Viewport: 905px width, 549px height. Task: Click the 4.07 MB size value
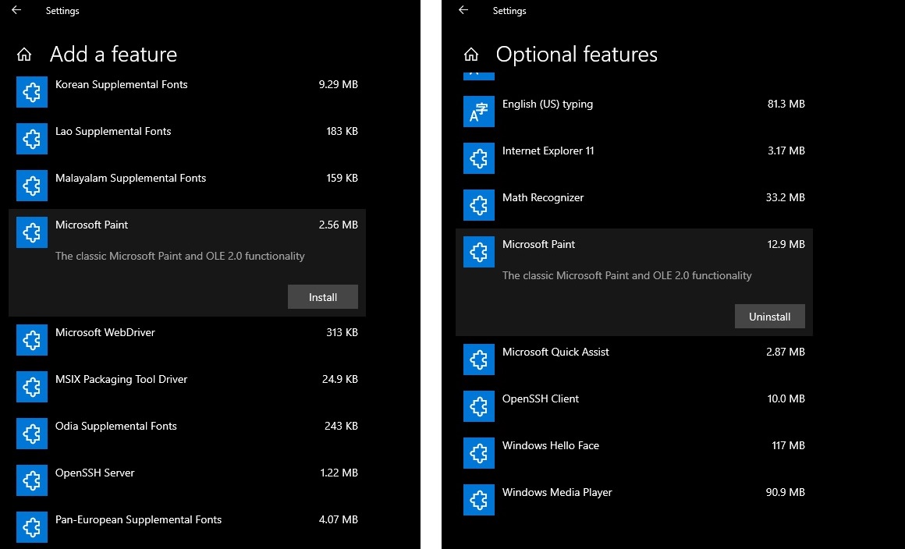pyautogui.click(x=339, y=519)
